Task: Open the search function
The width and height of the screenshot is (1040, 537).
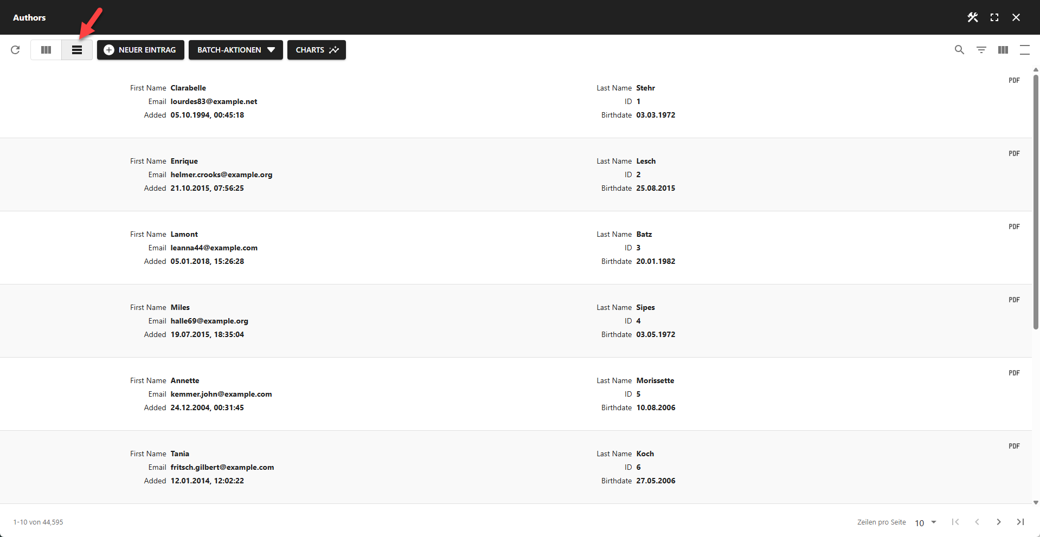Action: [959, 49]
